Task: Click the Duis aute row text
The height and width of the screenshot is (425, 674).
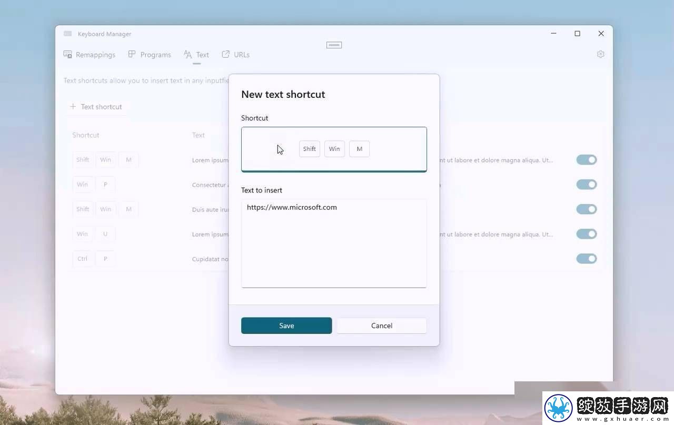Action: 210,210
